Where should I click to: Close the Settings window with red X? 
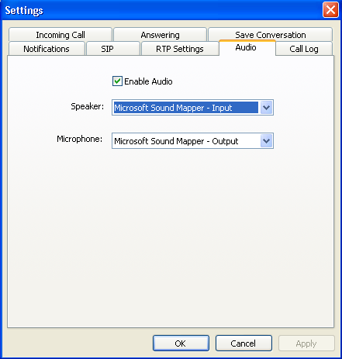point(330,10)
